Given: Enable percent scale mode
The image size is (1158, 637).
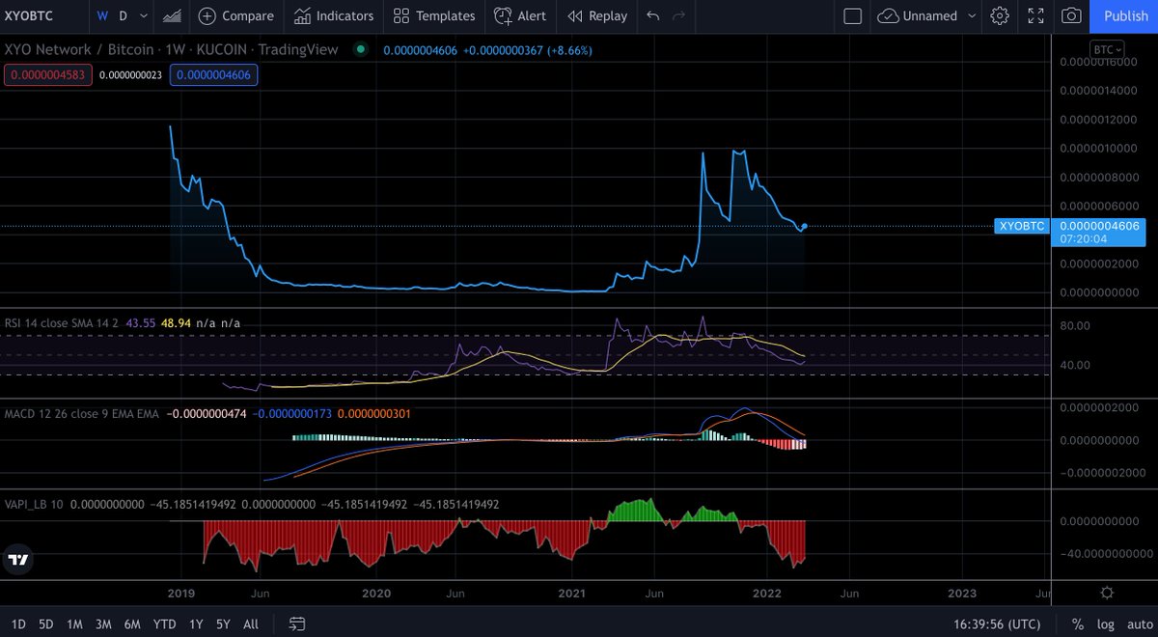Looking at the screenshot, I should [1080, 623].
